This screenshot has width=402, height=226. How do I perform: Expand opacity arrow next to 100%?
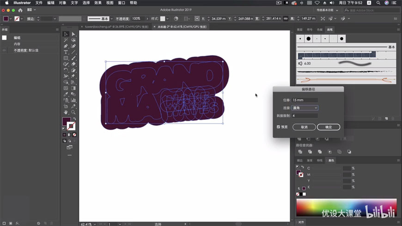[x=147, y=19]
